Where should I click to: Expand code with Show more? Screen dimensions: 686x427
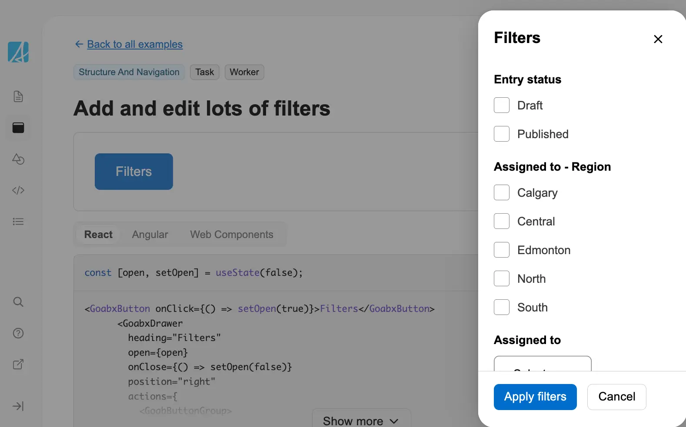point(361,420)
